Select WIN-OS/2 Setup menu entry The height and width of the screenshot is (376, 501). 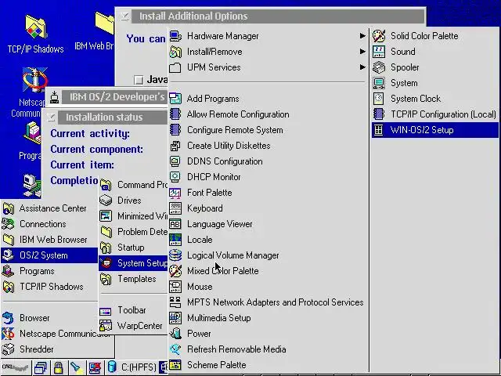[435, 130]
